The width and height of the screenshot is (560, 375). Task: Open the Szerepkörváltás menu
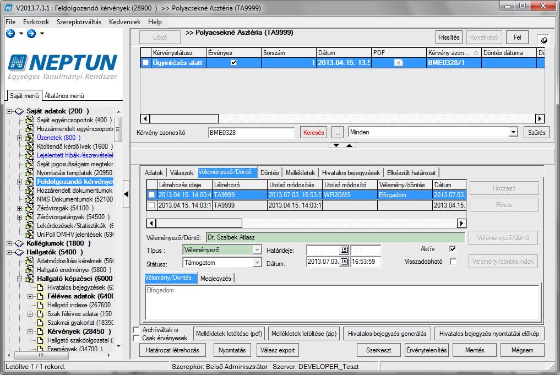point(79,22)
